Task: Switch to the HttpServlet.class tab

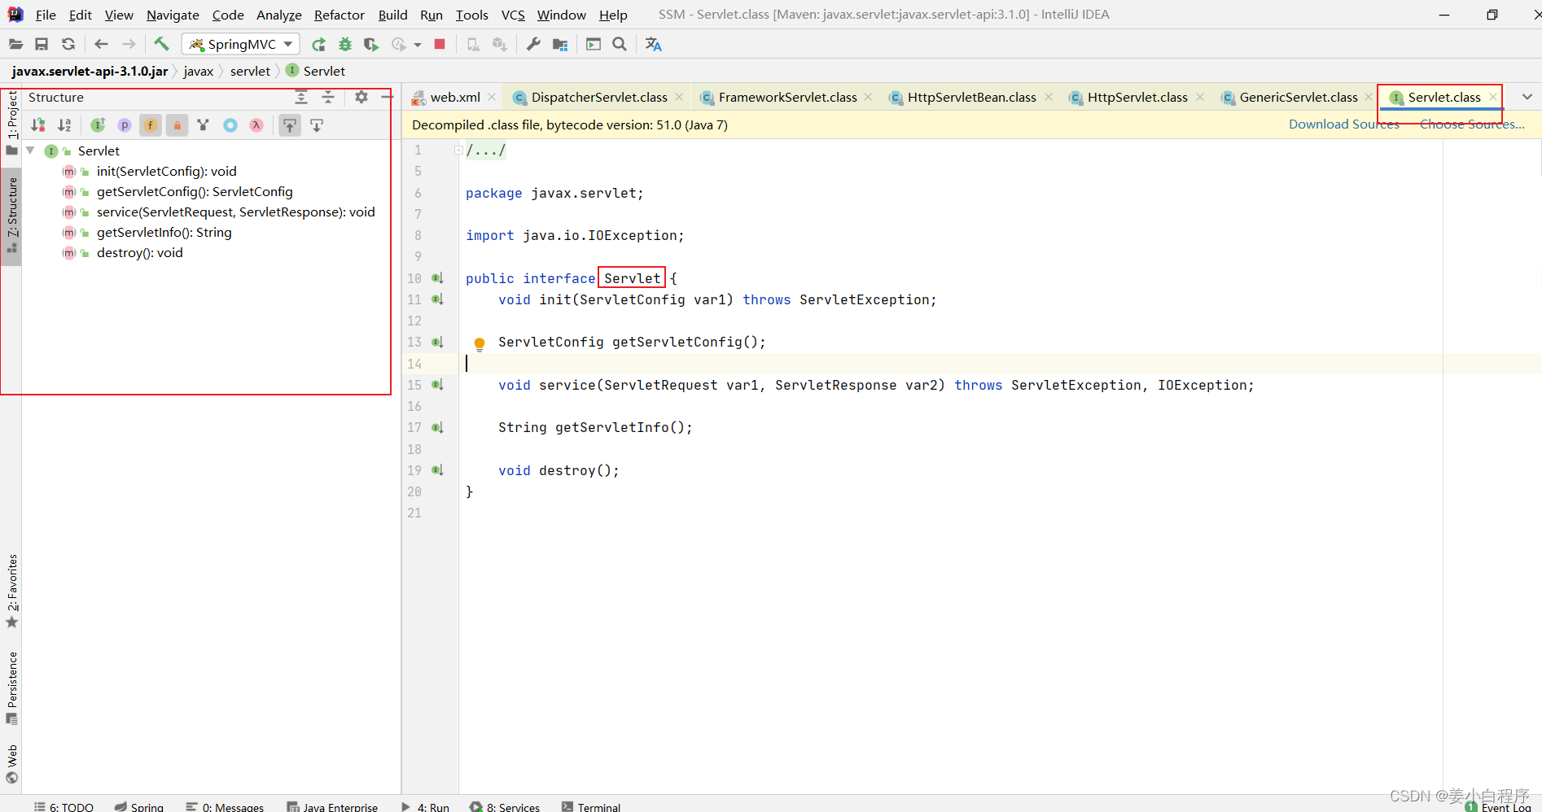Action: [1137, 98]
